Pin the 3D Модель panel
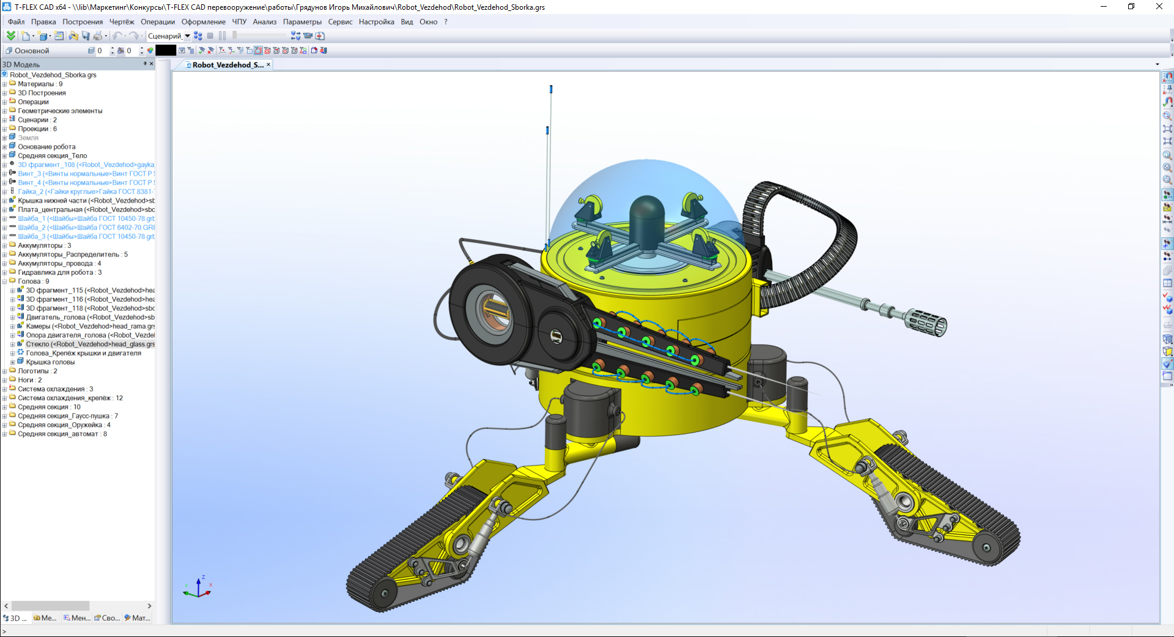The image size is (1174, 637). 145,64
